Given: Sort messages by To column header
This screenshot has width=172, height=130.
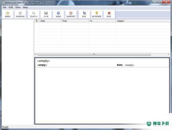Looking at the screenshot, I should (102, 21).
